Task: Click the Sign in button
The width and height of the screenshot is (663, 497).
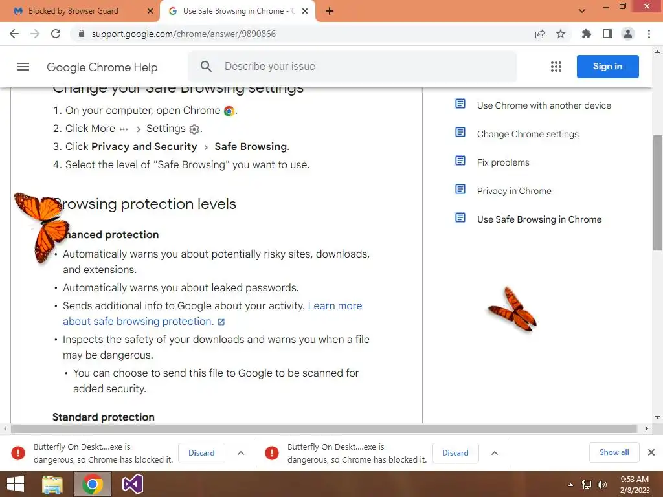Action: [607, 67]
